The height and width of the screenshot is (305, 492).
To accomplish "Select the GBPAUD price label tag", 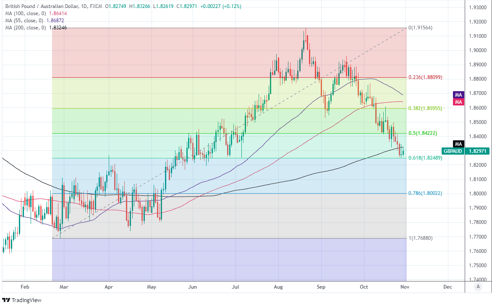I will tap(453, 151).
